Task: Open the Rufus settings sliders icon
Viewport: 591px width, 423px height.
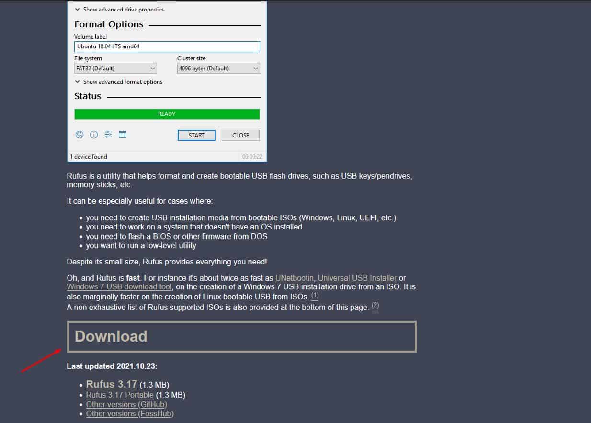Action: coord(108,135)
